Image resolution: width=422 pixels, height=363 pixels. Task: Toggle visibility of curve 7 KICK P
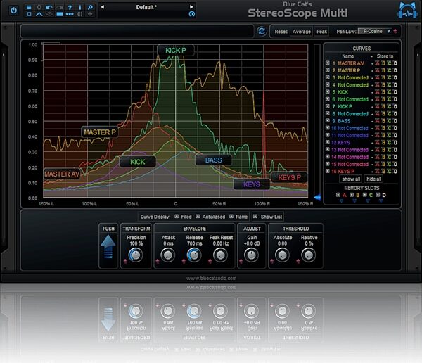[328, 106]
